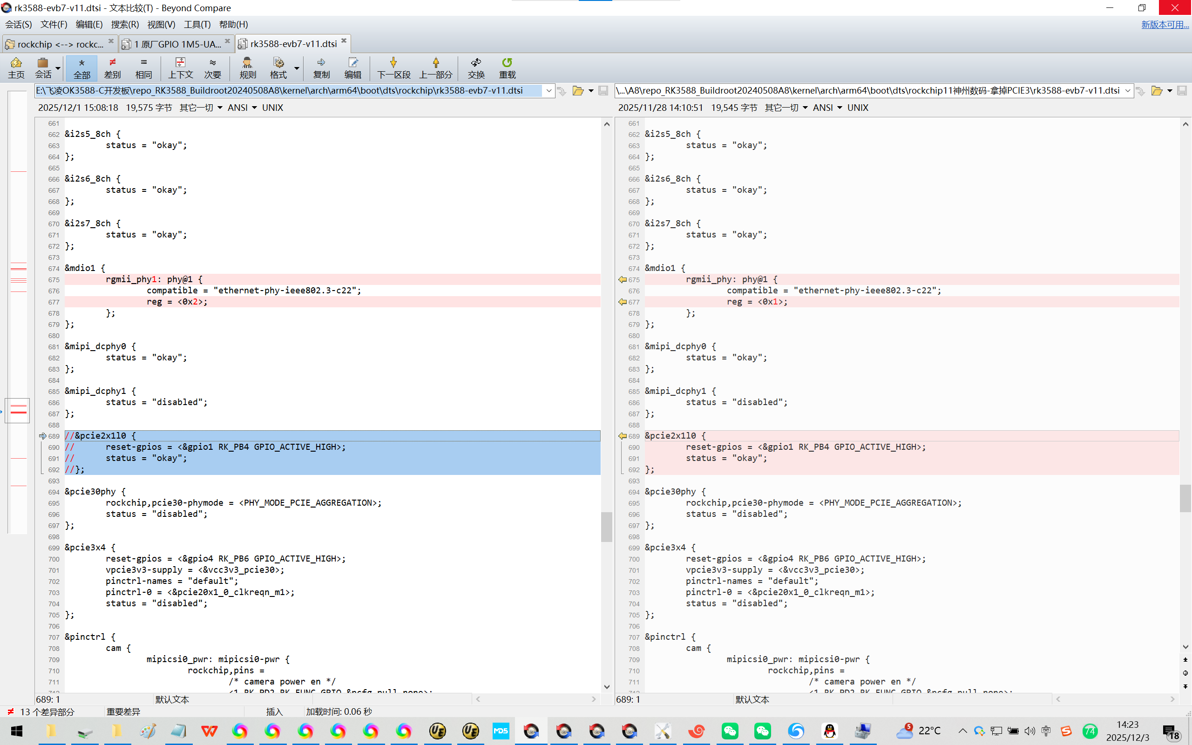
Task: Go to Previous Part (上一部分)
Action: point(435,68)
